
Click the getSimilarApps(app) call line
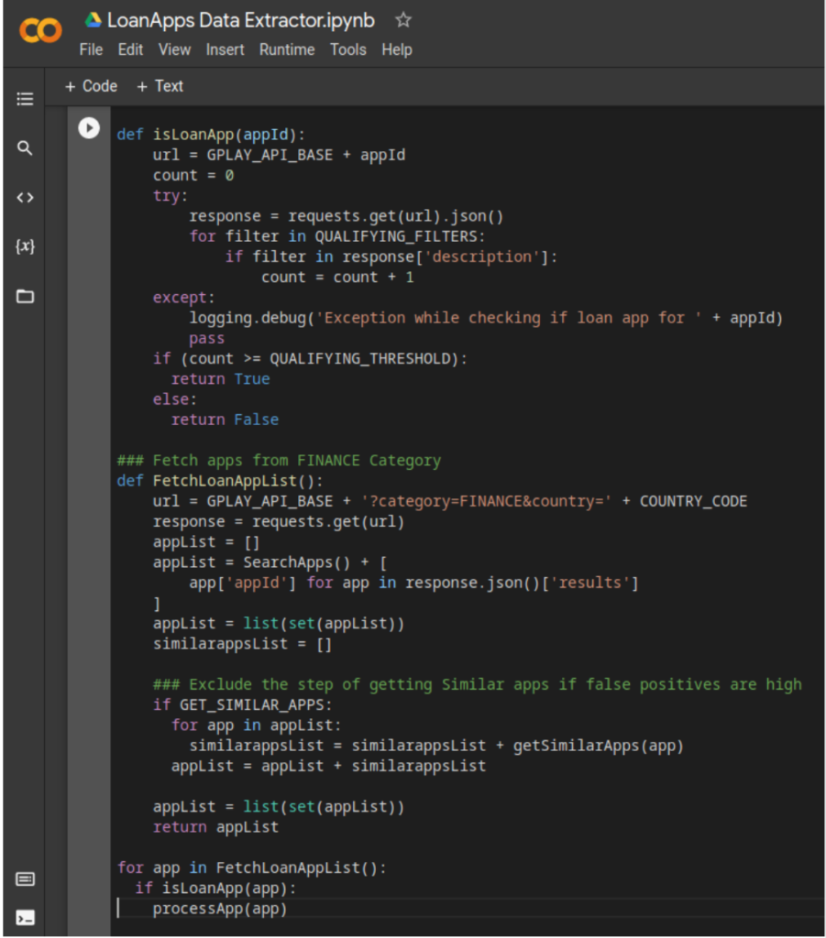coord(436,746)
